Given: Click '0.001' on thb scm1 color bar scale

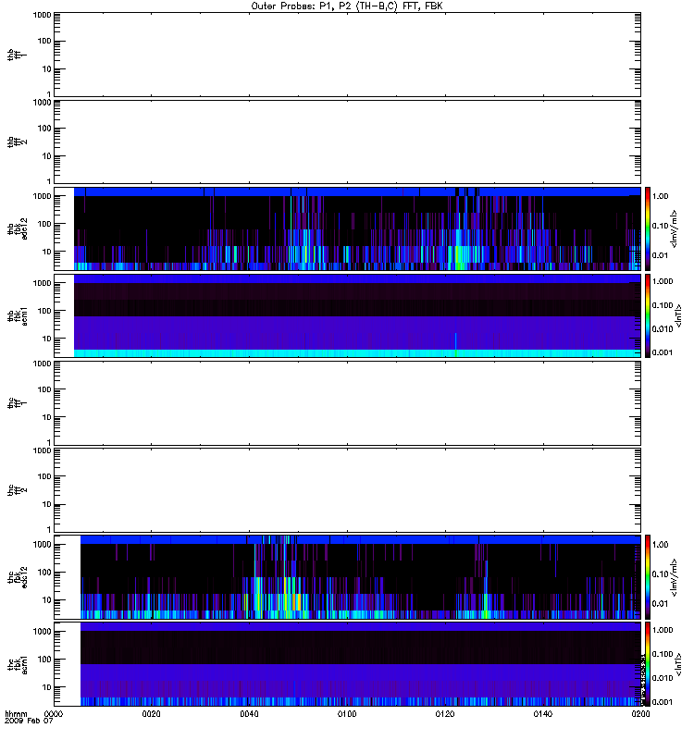Looking at the screenshot, I should [663, 352].
